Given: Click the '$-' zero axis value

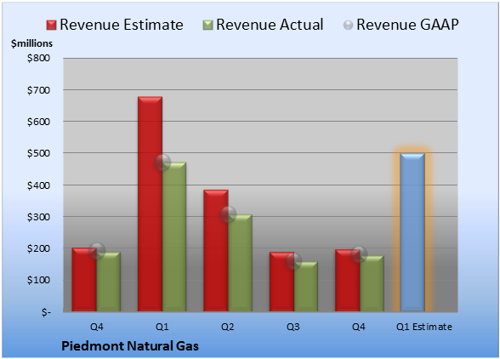Looking at the screenshot, I should pos(46,312).
